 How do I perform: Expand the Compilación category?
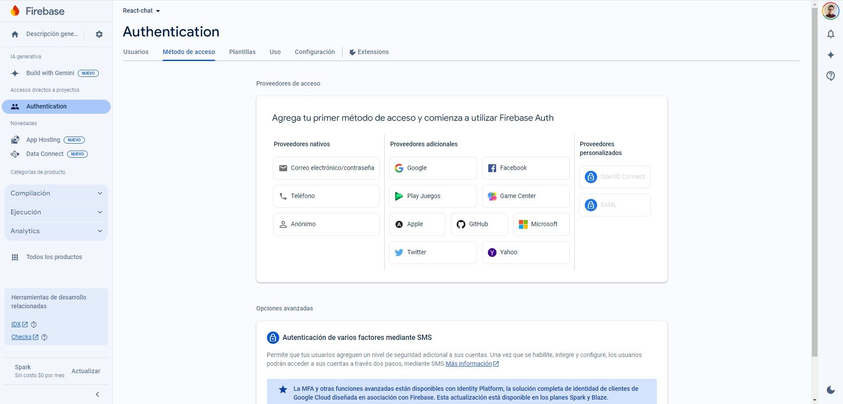tap(56, 193)
